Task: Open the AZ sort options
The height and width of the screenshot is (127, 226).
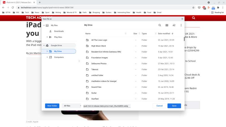Action: (x=174, y=25)
